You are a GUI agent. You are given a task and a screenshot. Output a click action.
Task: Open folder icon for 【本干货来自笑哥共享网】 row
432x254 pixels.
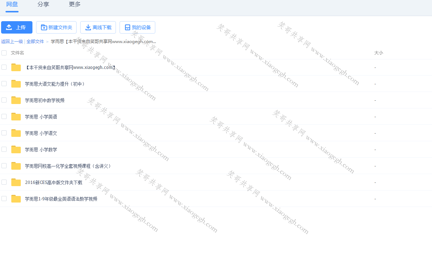click(16, 67)
